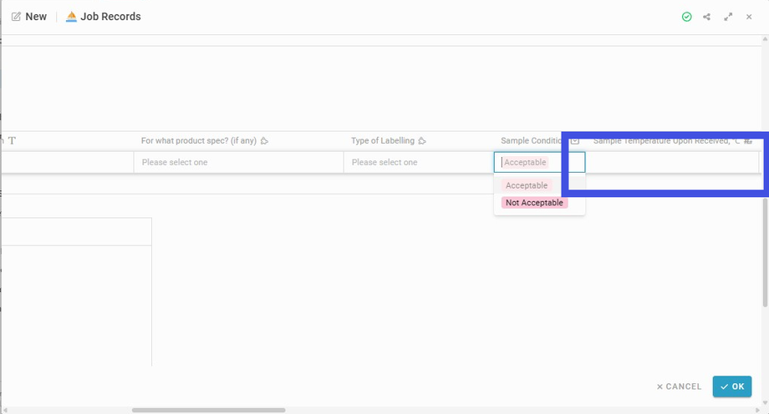
Task: Click the icon beside Type of Labelling
Action: pyautogui.click(x=422, y=141)
